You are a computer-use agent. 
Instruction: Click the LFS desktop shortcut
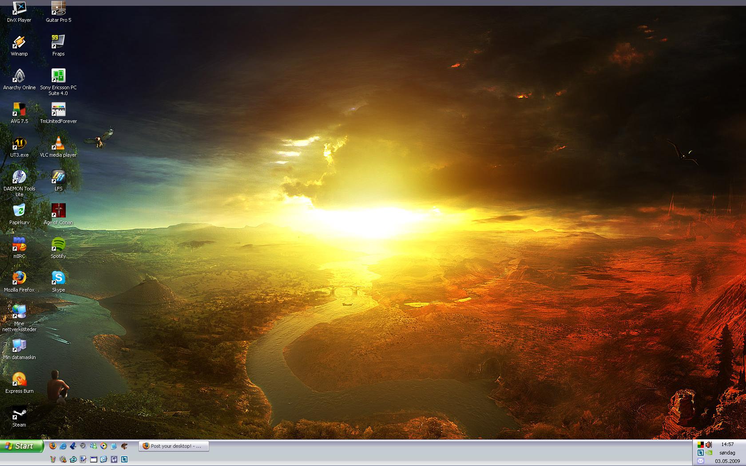58,181
